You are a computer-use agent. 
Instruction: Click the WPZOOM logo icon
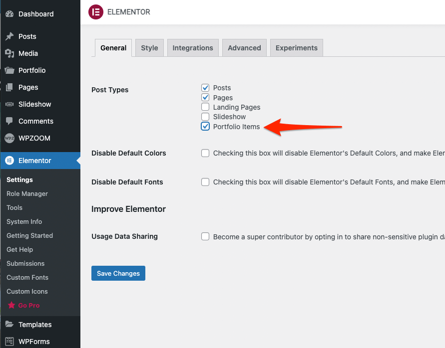pyautogui.click(x=9, y=138)
